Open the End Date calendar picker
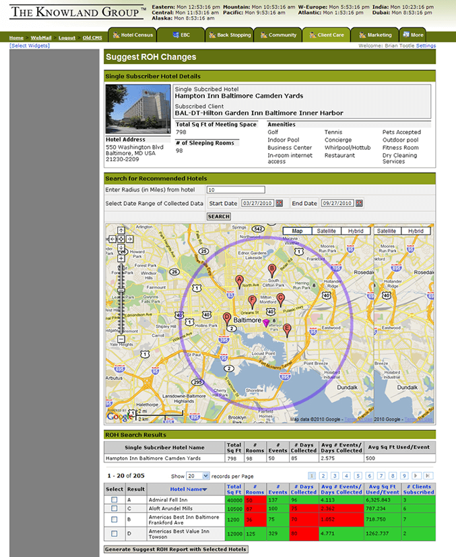Image resolution: width=456 pixels, height=557 pixels. [x=359, y=203]
